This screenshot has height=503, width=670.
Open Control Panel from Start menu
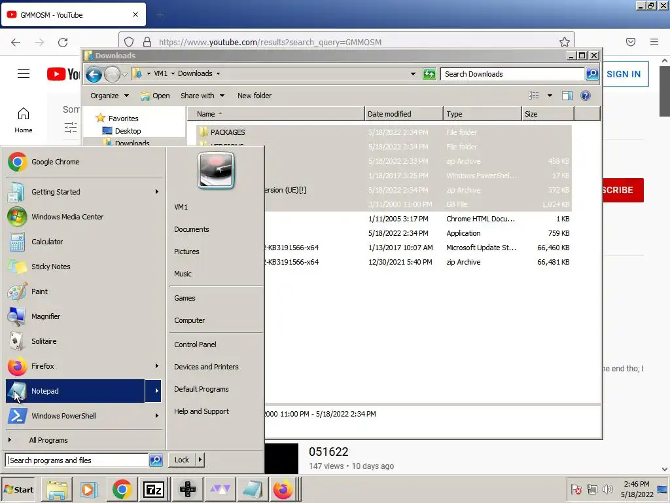pos(195,345)
